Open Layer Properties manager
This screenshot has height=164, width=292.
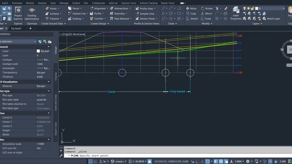point(235,13)
